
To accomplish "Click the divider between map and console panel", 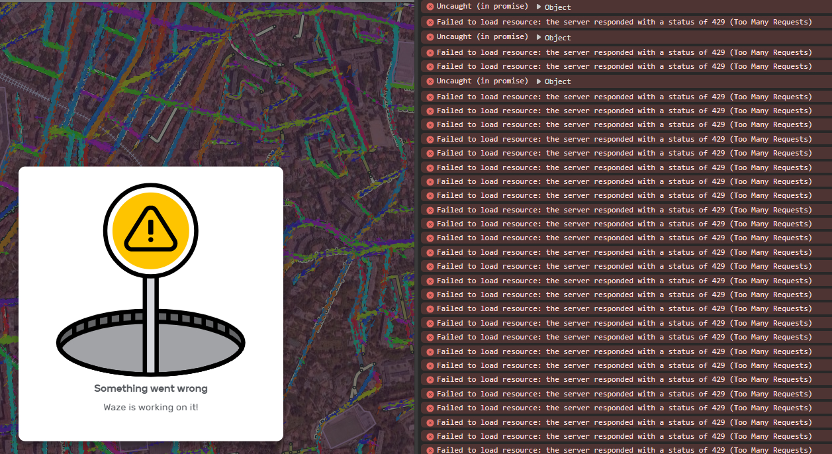I will 417,227.
